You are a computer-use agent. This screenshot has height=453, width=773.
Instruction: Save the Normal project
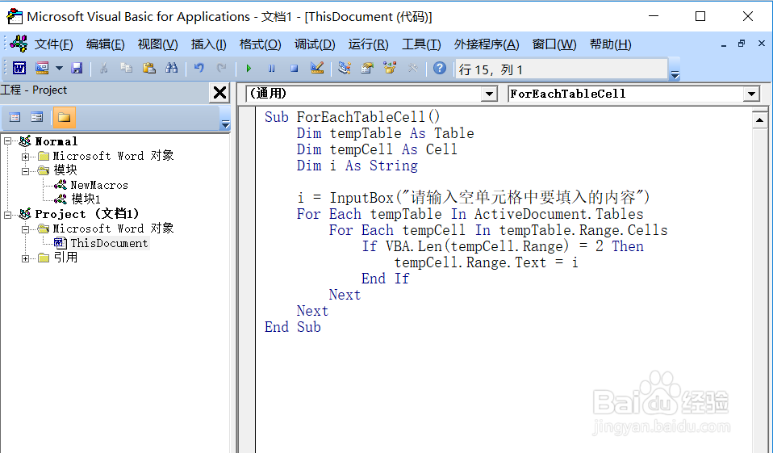[x=77, y=68]
